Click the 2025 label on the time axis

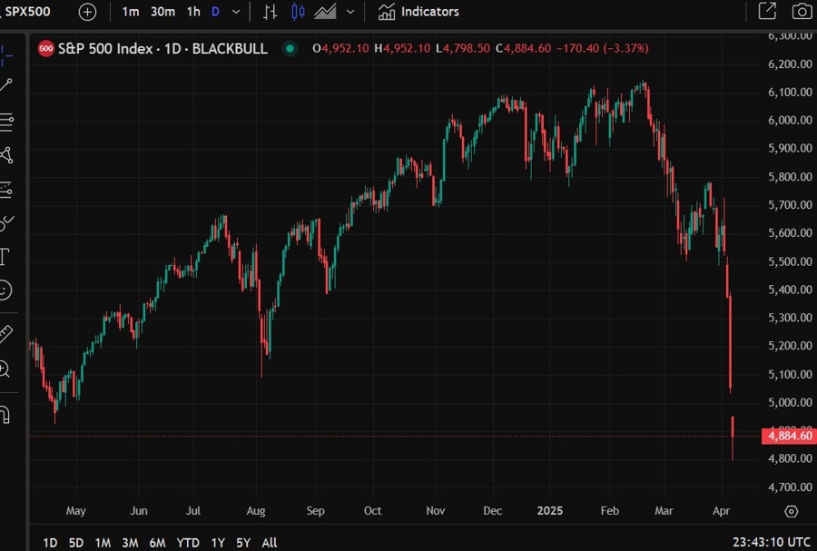pos(550,510)
